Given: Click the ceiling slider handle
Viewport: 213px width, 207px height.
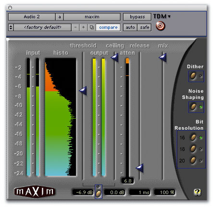Looking at the screenshot, I should coord(115,58).
